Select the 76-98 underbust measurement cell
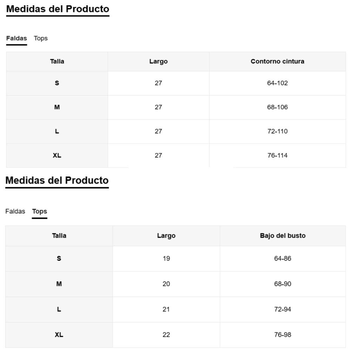351x351 pixels. [283, 335]
